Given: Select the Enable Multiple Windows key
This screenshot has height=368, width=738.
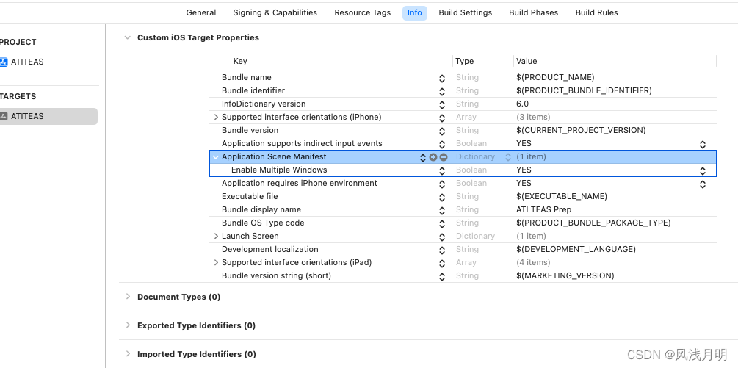Looking at the screenshot, I should 279,170.
